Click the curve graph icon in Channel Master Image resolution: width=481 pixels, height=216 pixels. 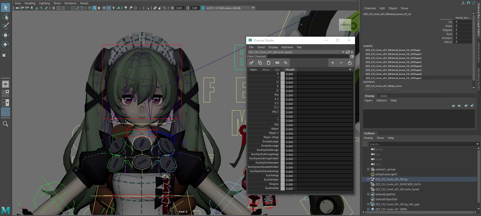click(286, 63)
